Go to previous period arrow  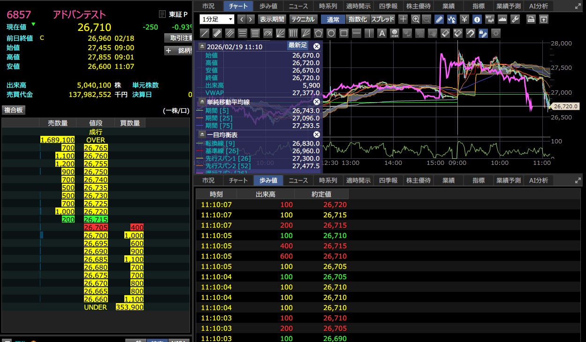242,19
